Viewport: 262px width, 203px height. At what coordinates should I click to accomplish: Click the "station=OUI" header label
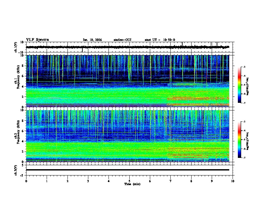pyautogui.click(x=122, y=40)
